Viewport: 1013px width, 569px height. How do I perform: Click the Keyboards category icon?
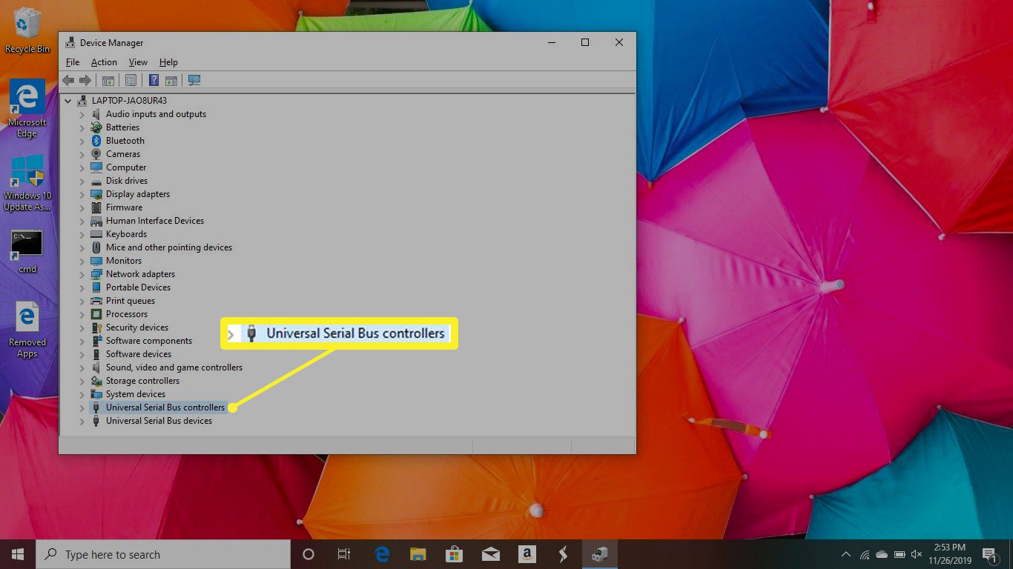(96, 234)
